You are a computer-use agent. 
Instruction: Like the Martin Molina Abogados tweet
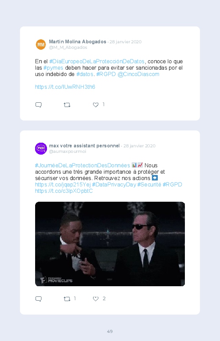(96, 105)
